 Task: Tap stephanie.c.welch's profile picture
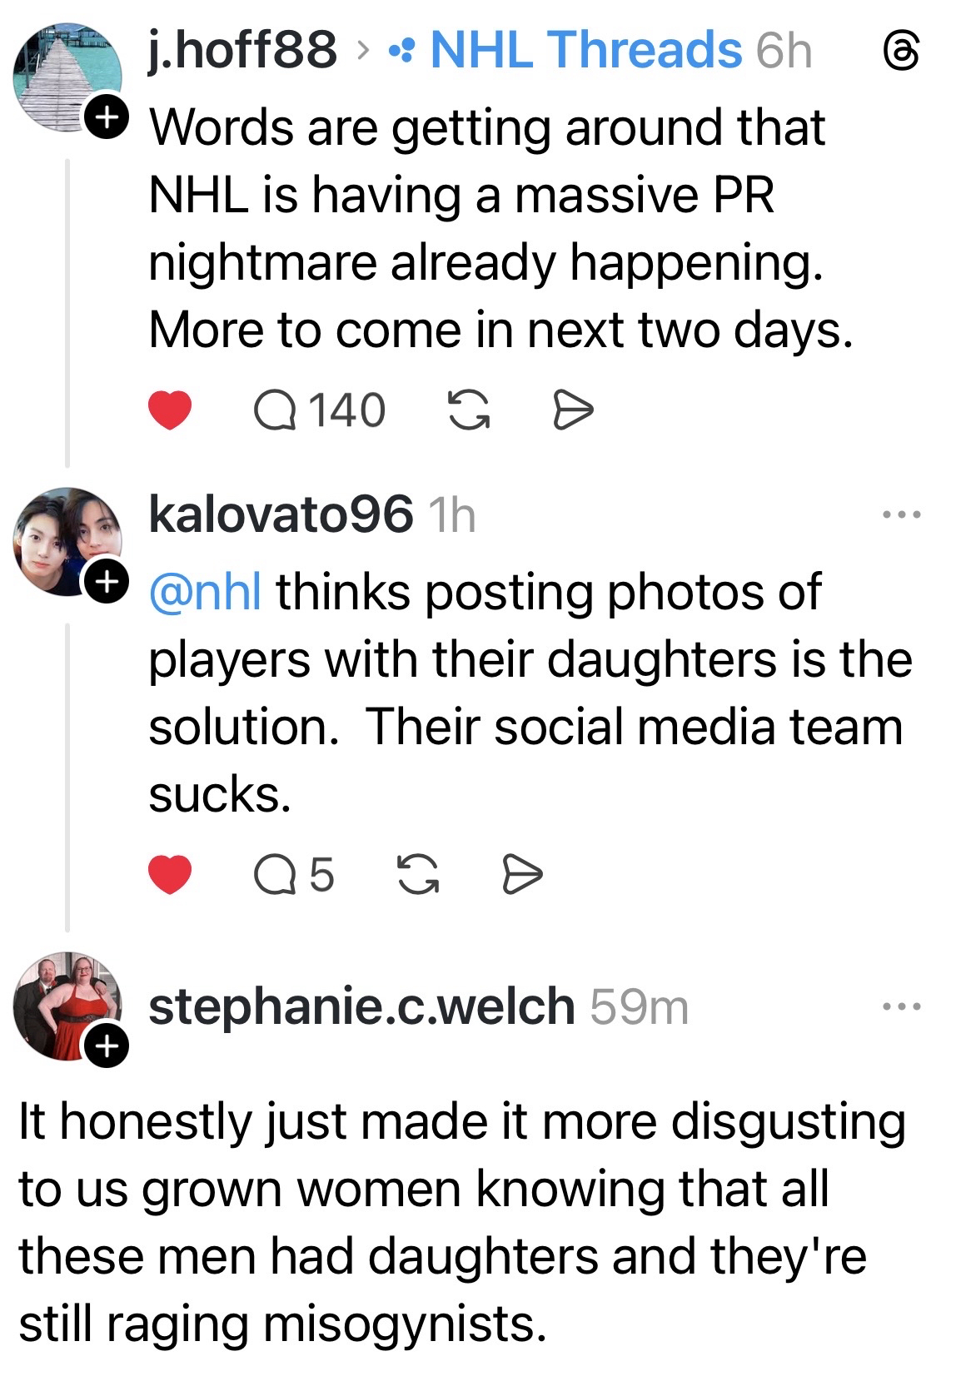68,1005
